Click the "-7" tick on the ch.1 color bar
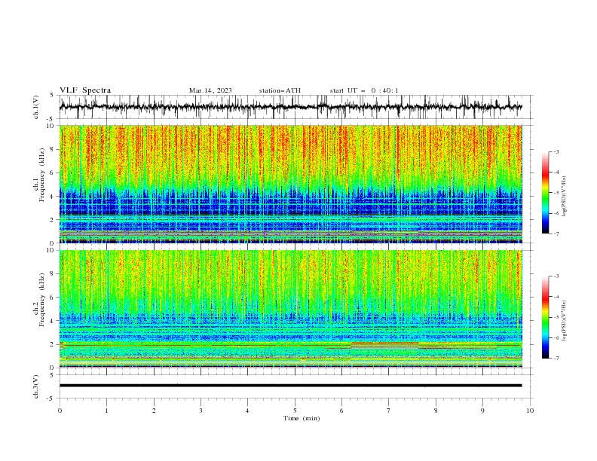597x461 pixels. point(556,234)
